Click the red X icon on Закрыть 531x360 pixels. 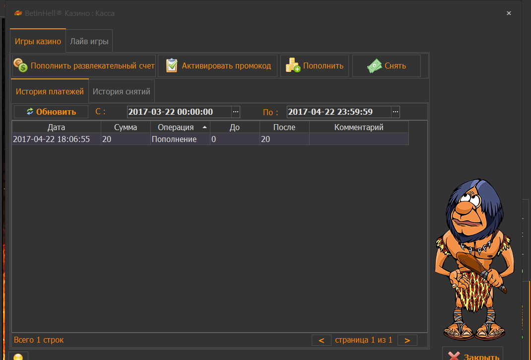pos(454,357)
